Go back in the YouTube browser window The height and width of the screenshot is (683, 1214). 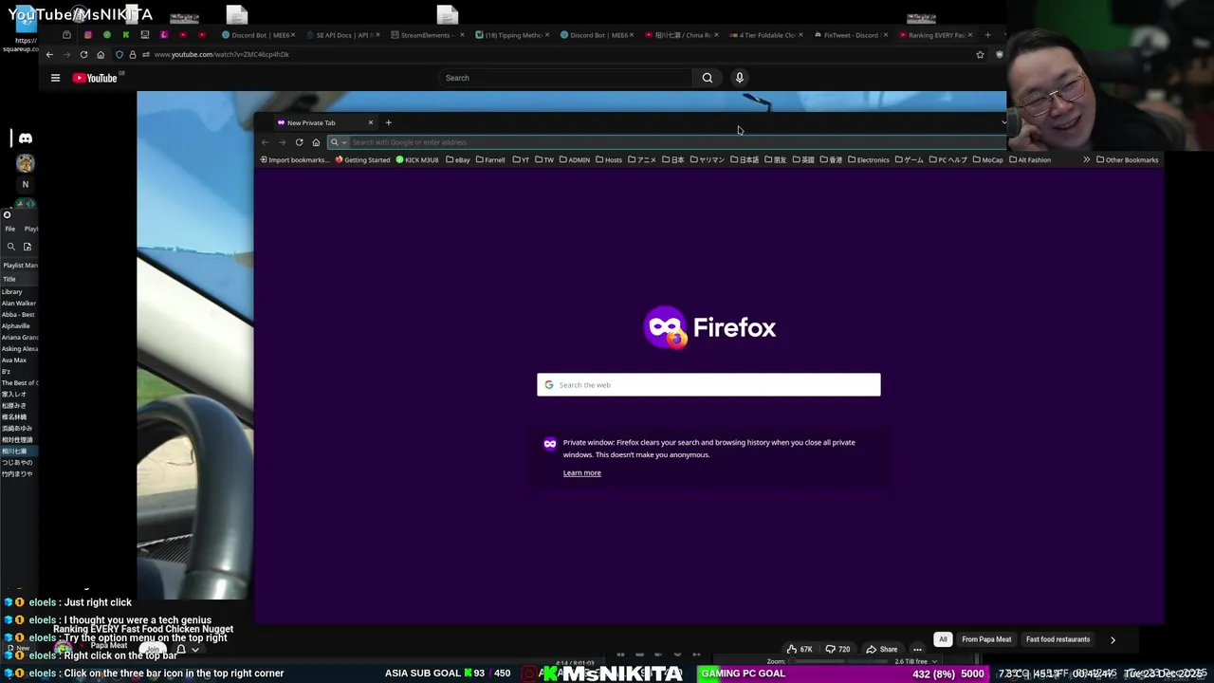(49, 54)
